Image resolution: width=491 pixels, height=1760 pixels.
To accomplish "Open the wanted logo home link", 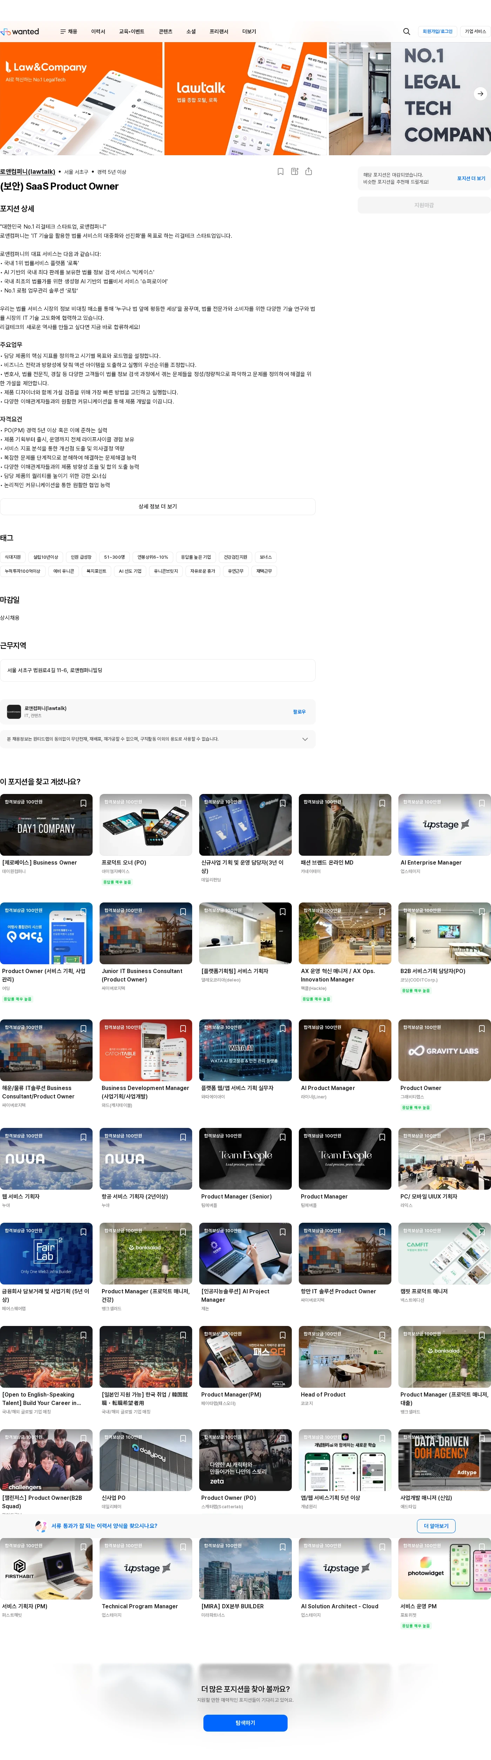I will click(20, 32).
